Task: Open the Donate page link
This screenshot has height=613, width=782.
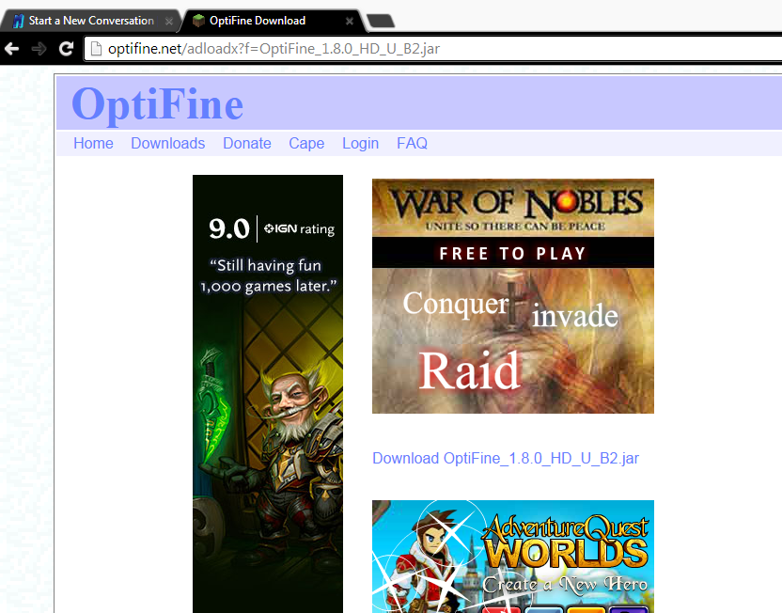Action: 247,143
